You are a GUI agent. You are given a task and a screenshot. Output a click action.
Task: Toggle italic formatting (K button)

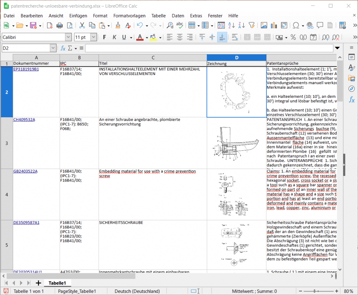[114, 37]
